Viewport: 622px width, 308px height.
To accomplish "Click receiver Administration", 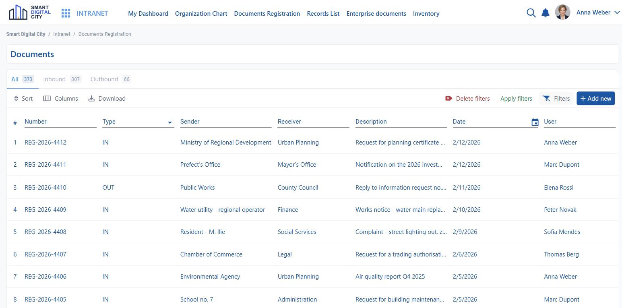I will (x=297, y=300).
